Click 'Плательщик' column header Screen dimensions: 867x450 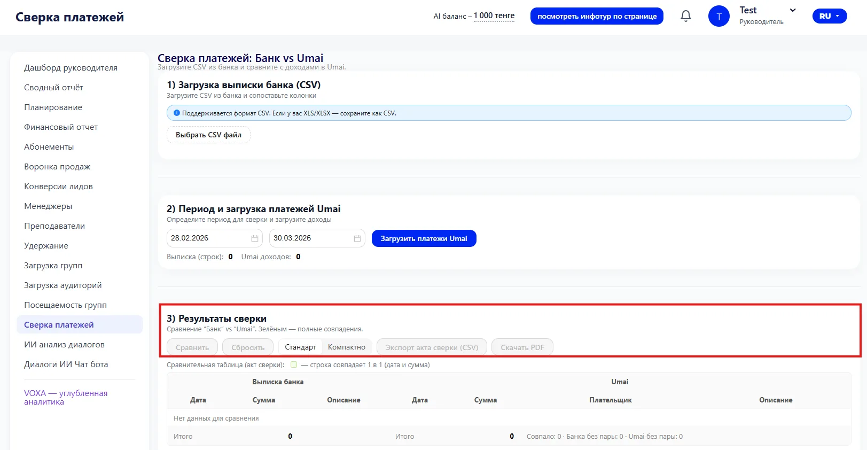click(x=611, y=400)
